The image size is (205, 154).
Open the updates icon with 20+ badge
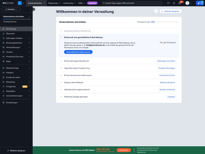(x=180, y=3)
